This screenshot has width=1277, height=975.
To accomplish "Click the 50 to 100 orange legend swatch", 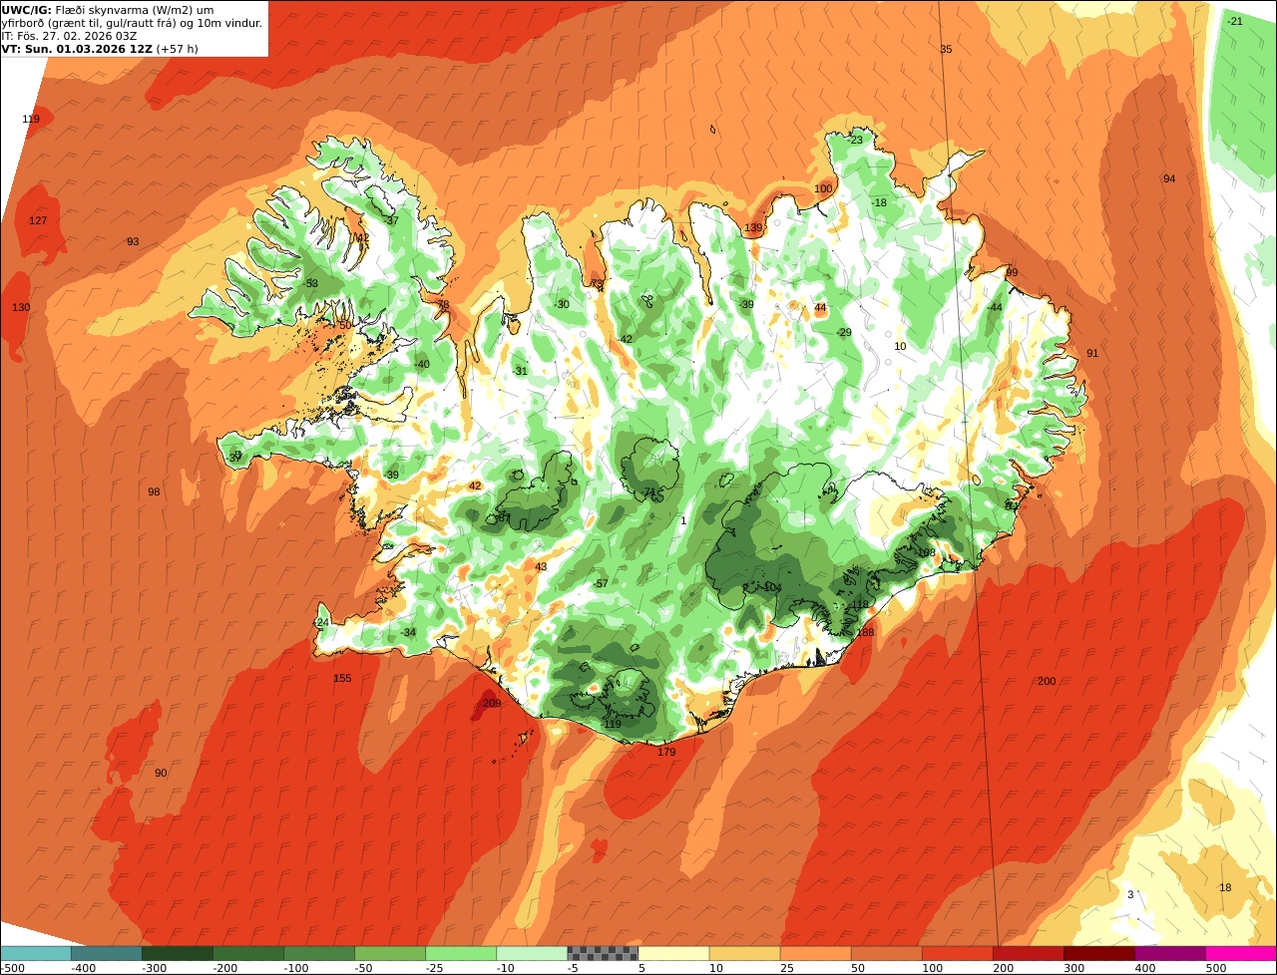I will pyautogui.click(x=886, y=953).
